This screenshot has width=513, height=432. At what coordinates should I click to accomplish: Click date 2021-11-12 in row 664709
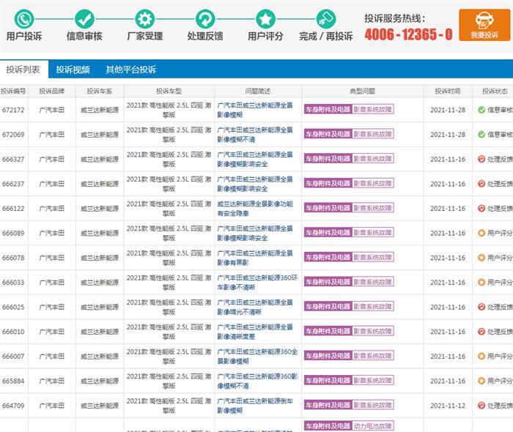pyautogui.click(x=448, y=406)
